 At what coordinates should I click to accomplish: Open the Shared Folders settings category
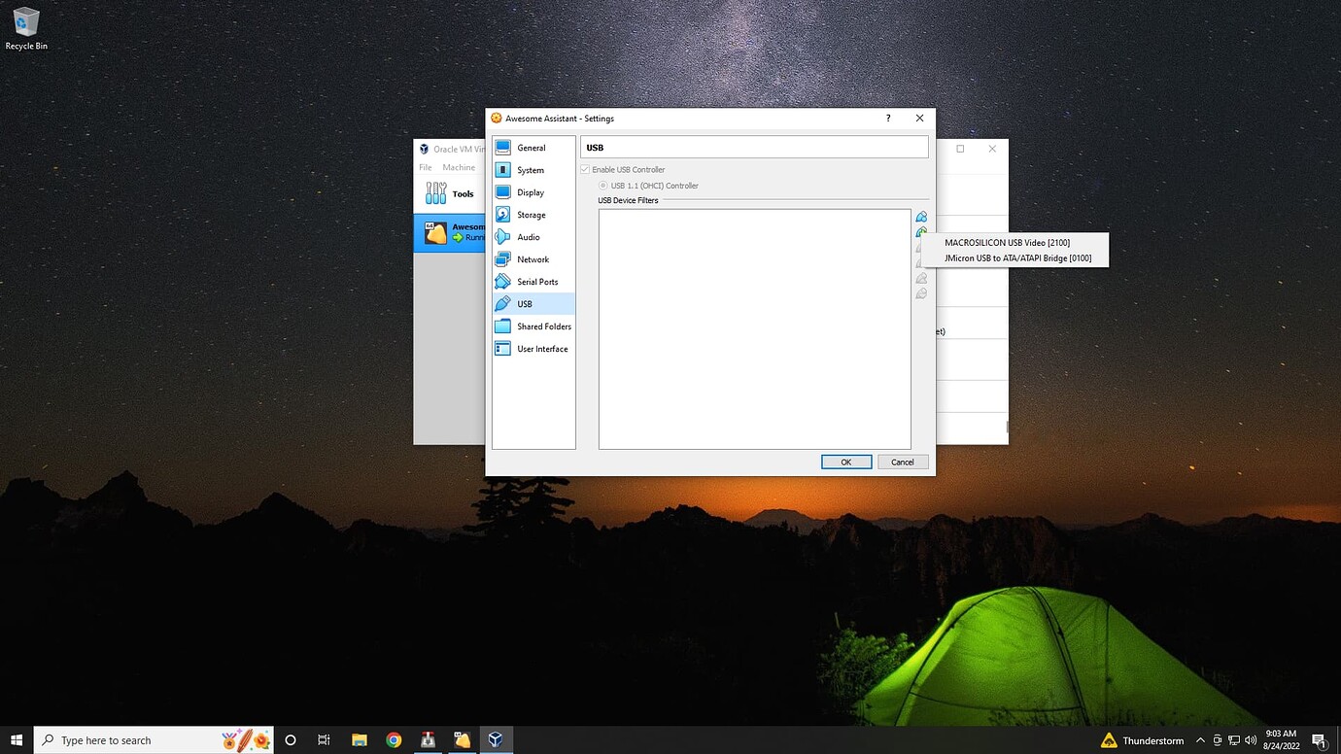pyautogui.click(x=533, y=326)
